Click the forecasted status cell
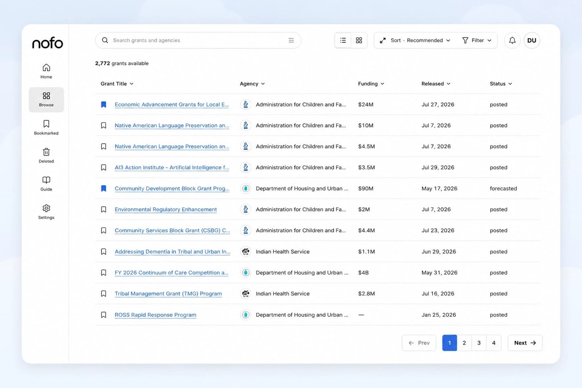 point(503,189)
